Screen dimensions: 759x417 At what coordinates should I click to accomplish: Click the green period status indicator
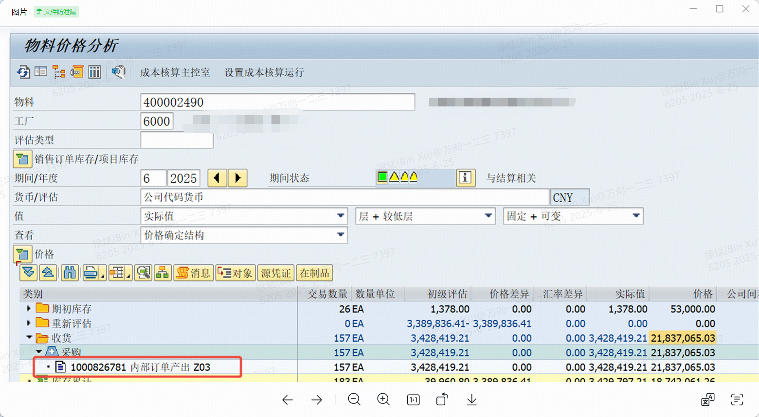(x=382, y=177)
